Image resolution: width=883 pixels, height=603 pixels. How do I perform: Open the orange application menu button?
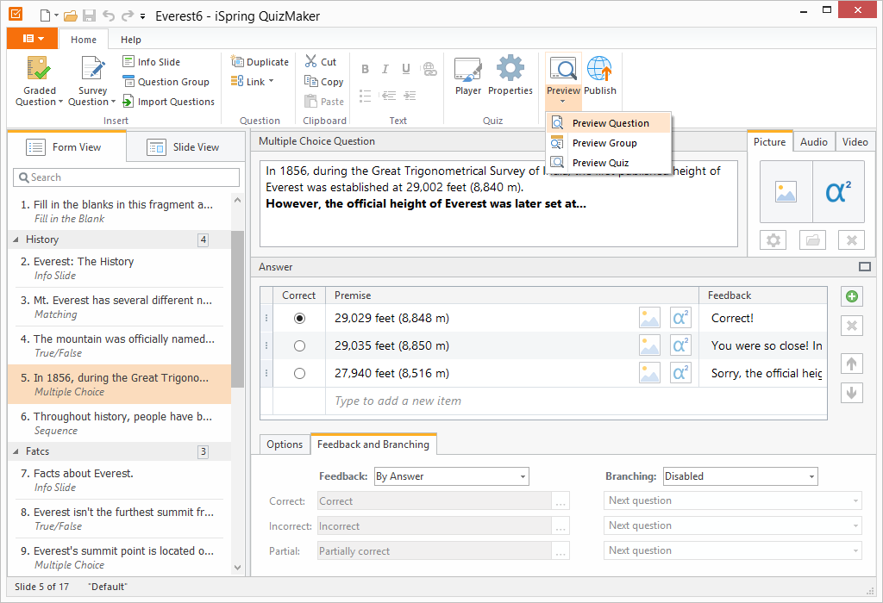tap(32, 38)
